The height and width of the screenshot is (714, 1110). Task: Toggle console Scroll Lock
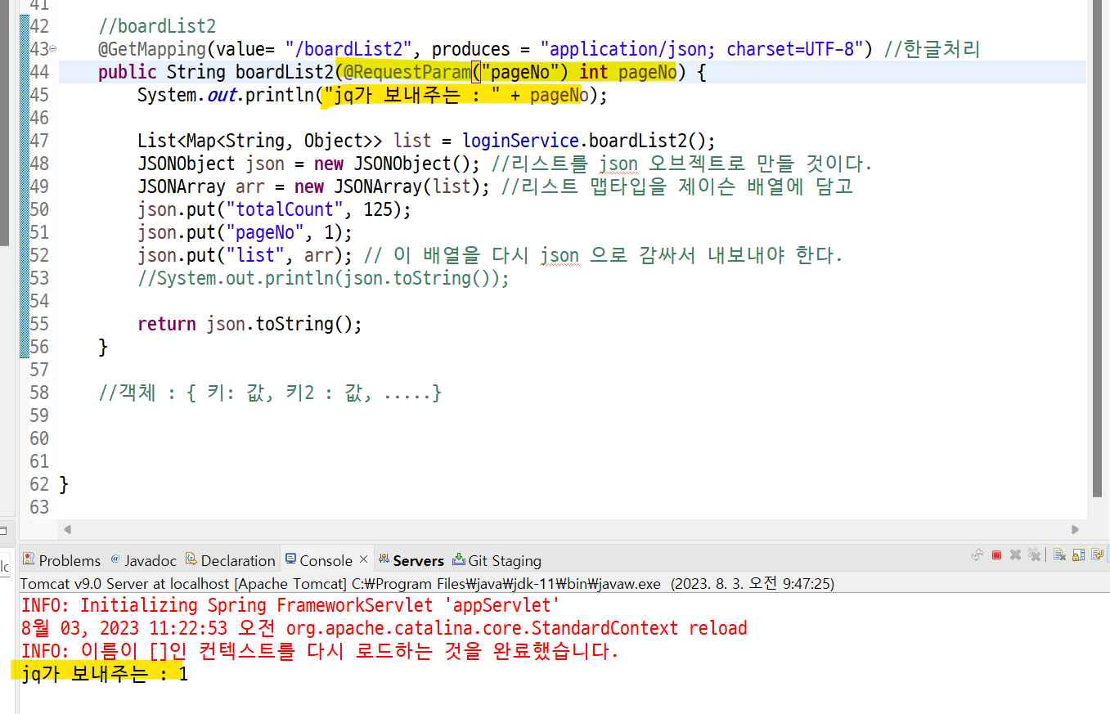(1078, 555)
